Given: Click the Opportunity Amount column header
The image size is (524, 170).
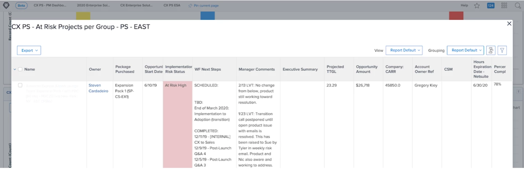Looking at the screenshot, I should click(x=367, y=69).
